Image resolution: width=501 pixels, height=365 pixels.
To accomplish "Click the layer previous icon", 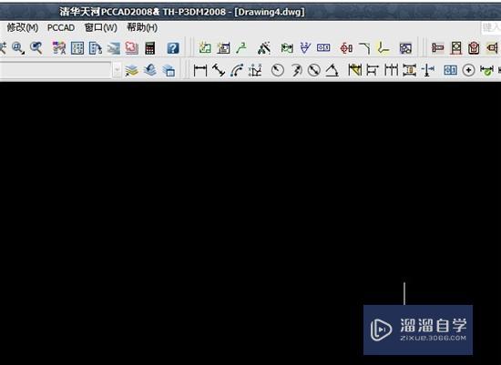I will coord(150,70).
